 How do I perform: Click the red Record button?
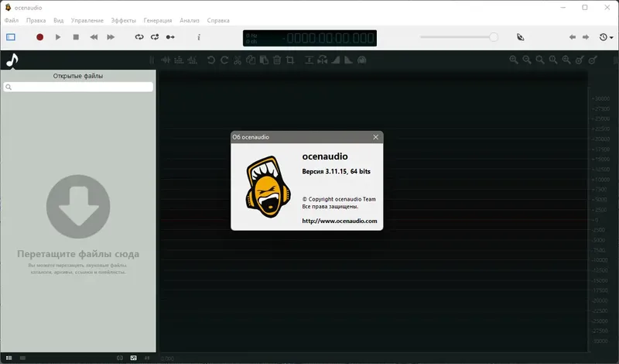[40, 37]
